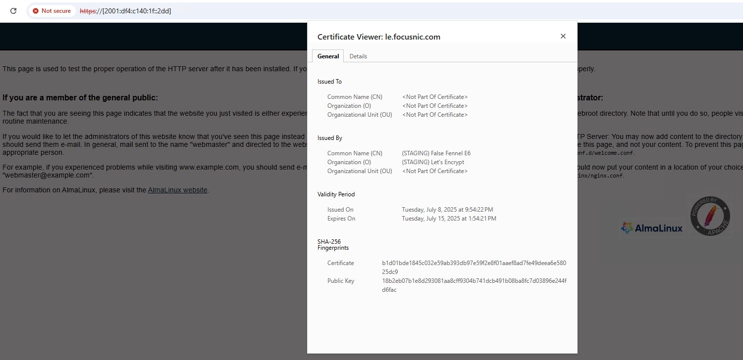Click the (STAGING) Let's Encrypt organization value
The image size is (743, 360).
(433, 162)
